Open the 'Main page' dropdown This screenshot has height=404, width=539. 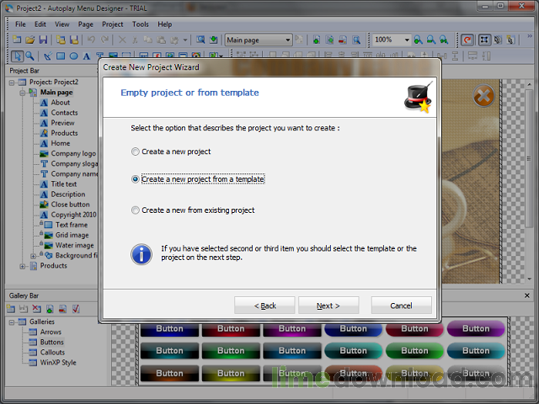click(x=287, y=40)
